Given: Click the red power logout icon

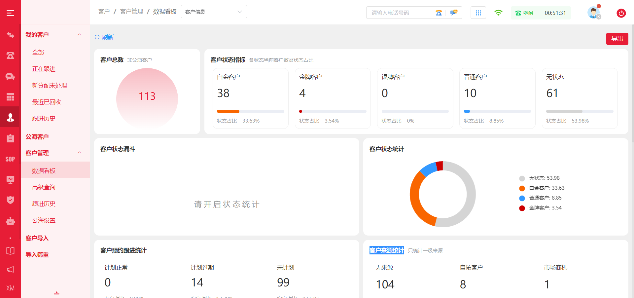Looking at the screenshot, I should coord(621,13).
